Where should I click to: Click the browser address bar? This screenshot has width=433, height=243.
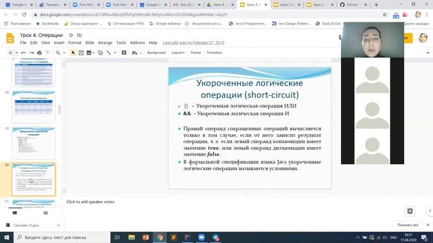(207, 15)
